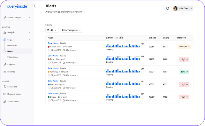Click the Showcases flask icon
205x126 pixels.
pos(5,87)
